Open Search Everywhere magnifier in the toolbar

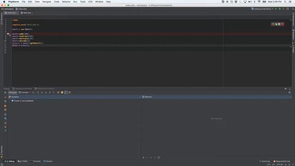point(293,9)
